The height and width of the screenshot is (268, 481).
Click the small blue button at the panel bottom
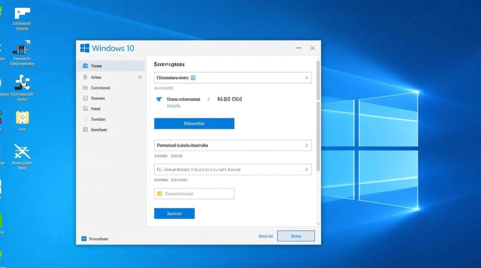pos(174,213)
